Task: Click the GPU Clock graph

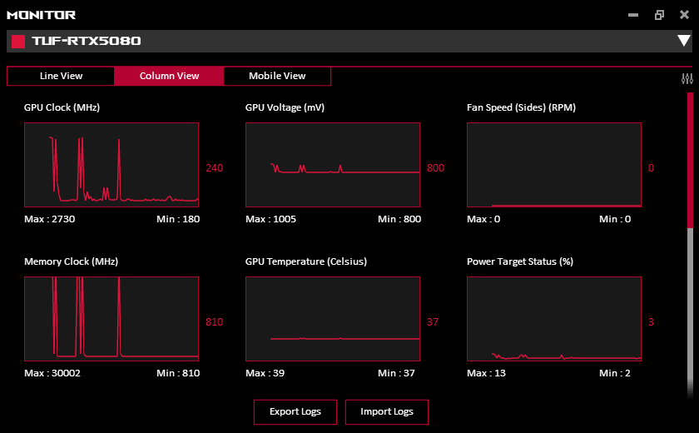Action: (x=112, y=165)
